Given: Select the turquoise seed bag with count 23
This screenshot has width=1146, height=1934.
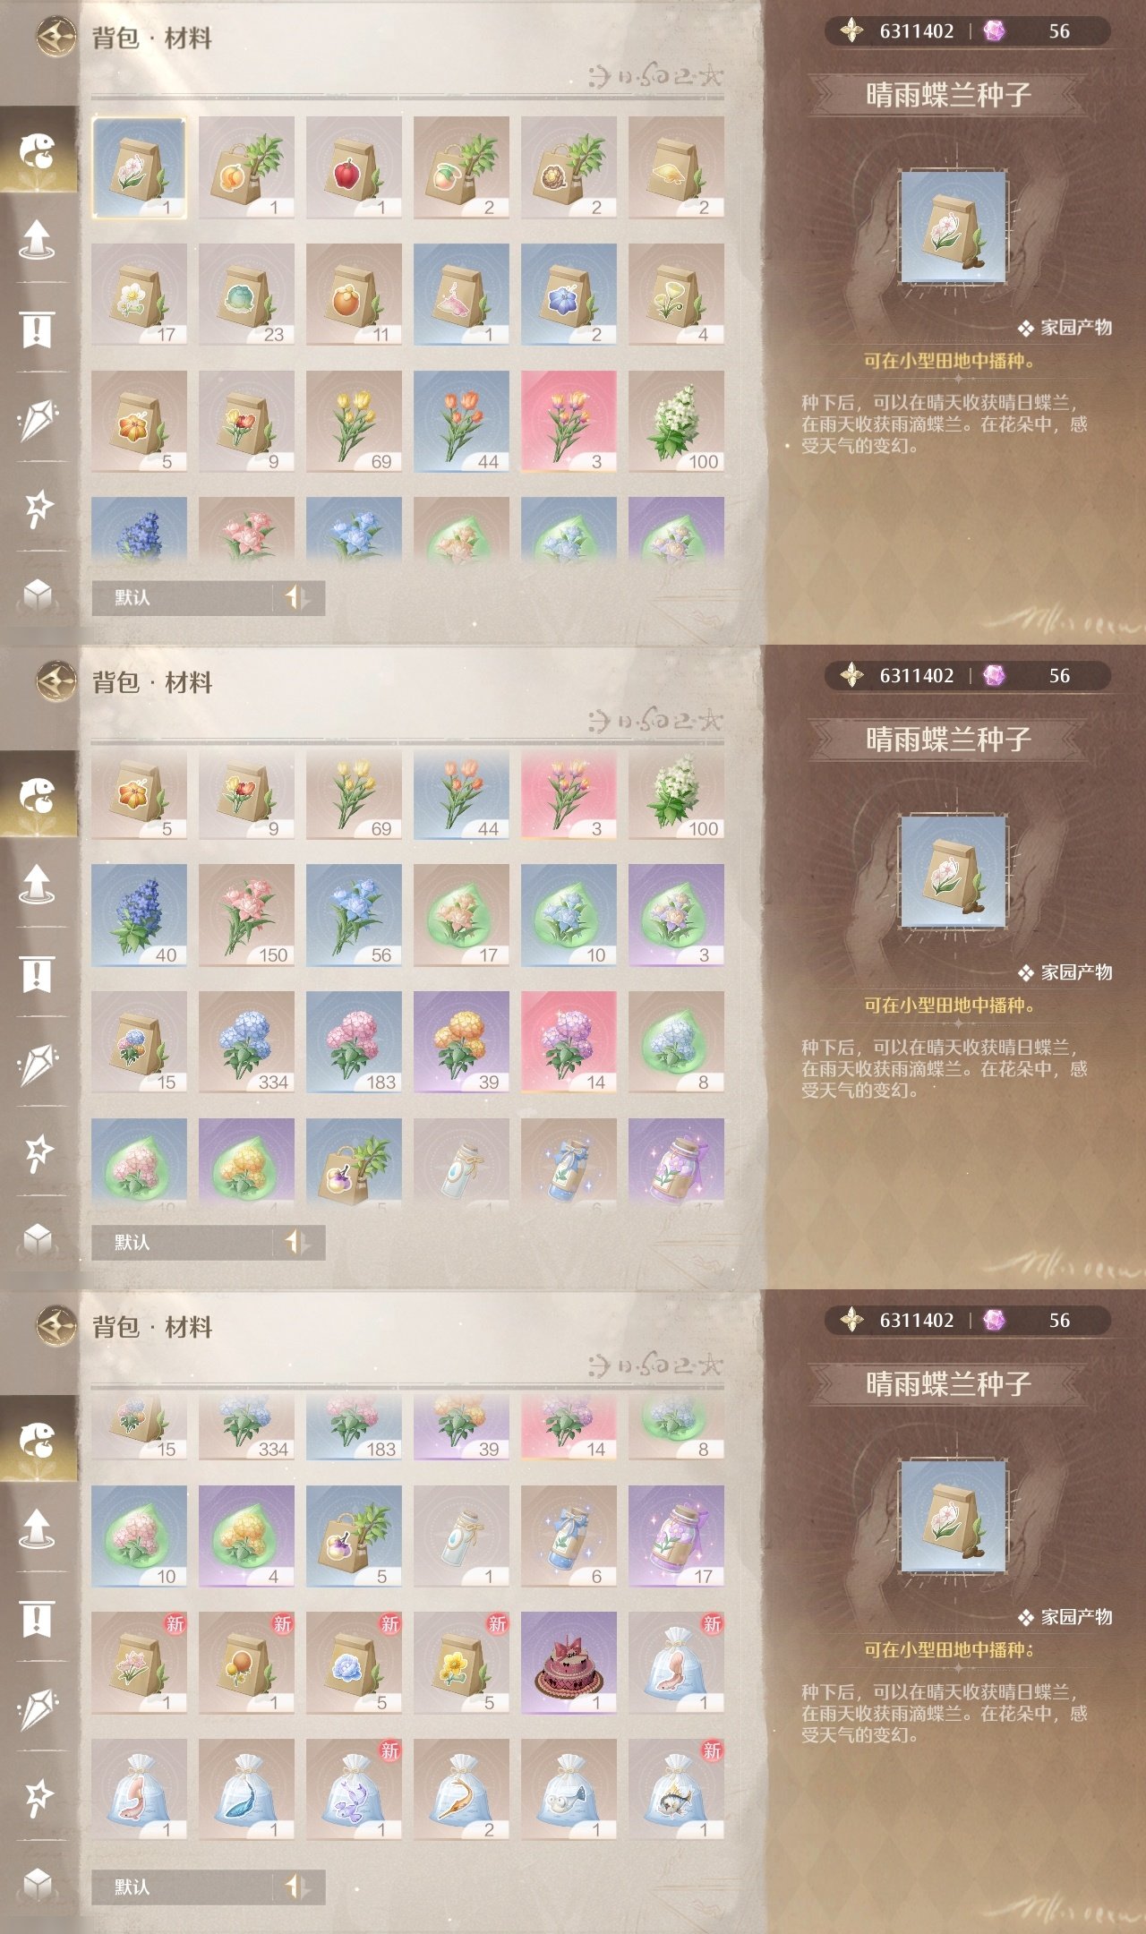Looking at the screenshot, I should pyautogui.click(x=246, y=295).
